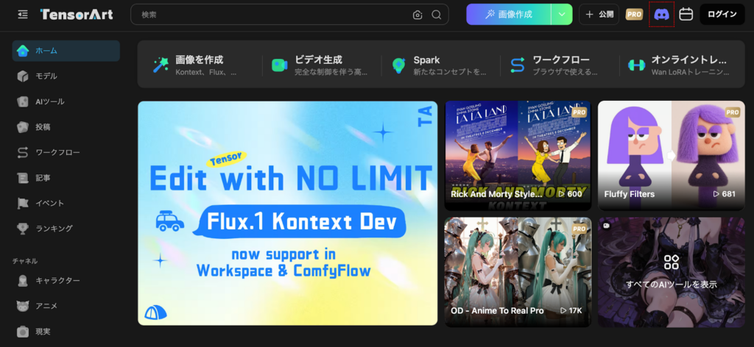
Task: Click the AIツール dice icon
Action: (23, 101)
